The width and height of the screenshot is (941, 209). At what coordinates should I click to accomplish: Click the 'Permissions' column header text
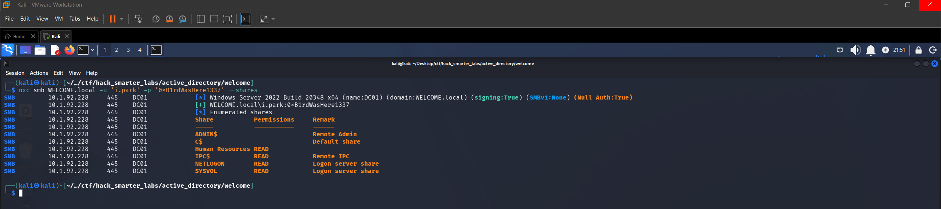pyautogui.click(x=274, y=120)
